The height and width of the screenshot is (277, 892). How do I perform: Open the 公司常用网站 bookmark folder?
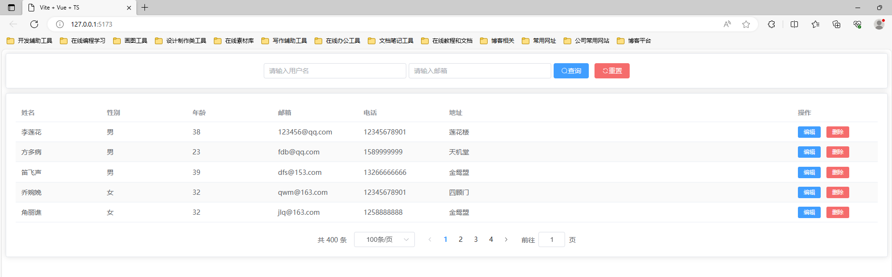click(x=586, y=41)
